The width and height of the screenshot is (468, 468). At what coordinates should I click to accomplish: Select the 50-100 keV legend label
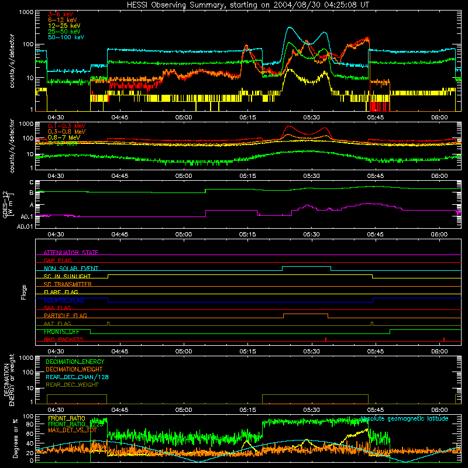coord(66,37)
